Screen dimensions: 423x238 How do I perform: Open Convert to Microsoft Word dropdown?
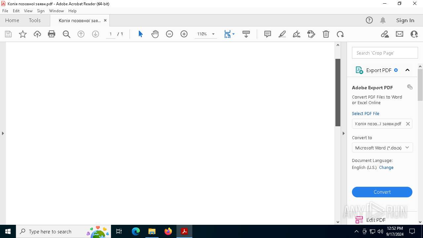pyautogui.click(x=382, y=148)
